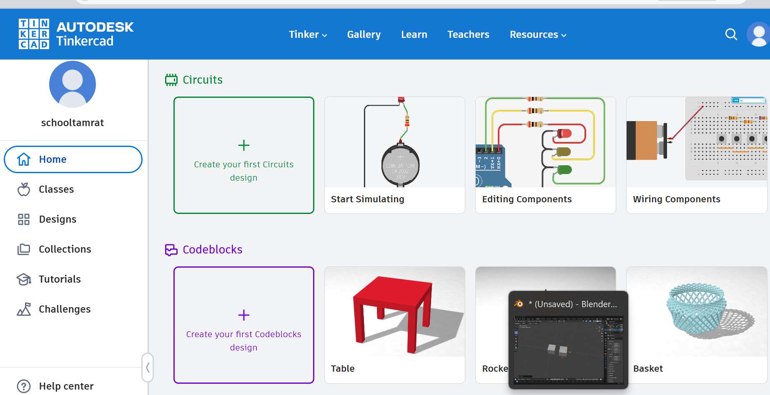770x395 pixels.
Task: Click the puzzle icon beside Codeblocks heading
Action: click(171, 250)
